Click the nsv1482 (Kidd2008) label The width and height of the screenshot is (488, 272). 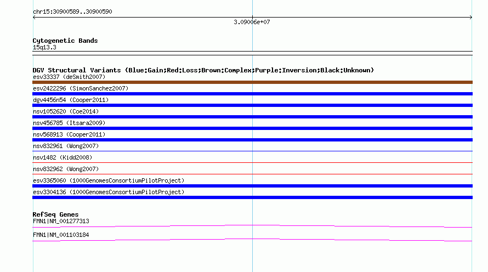pyautogui.click(x=63, y=157)
